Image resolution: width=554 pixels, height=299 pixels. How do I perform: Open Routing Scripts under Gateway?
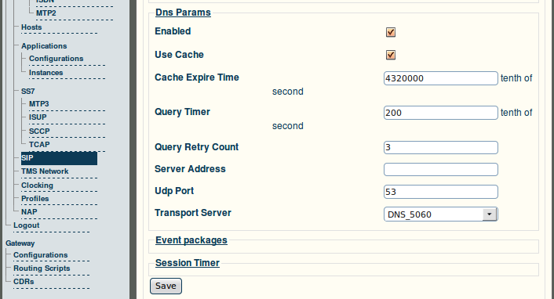42,268
